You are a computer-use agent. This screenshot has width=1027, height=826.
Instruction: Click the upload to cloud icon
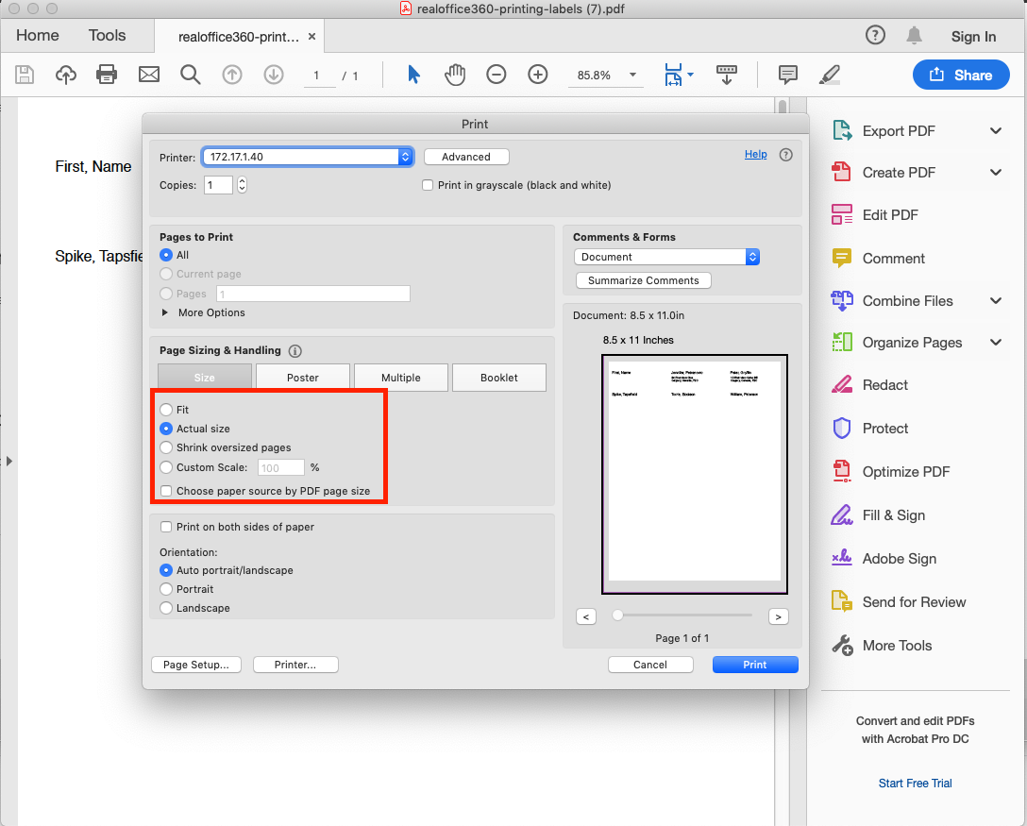coord(65,75)
